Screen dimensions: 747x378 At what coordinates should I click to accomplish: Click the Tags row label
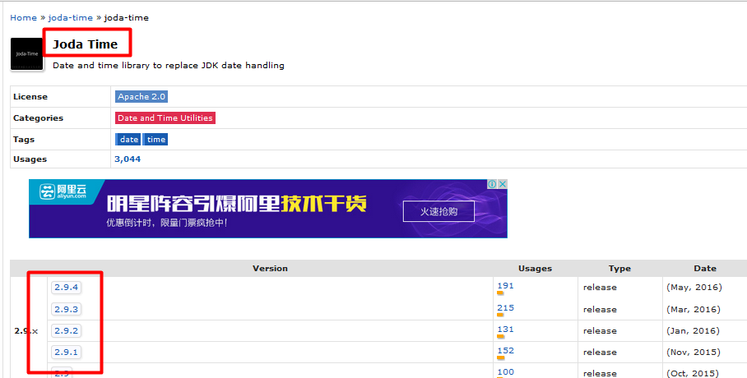(x=24, y=140)
